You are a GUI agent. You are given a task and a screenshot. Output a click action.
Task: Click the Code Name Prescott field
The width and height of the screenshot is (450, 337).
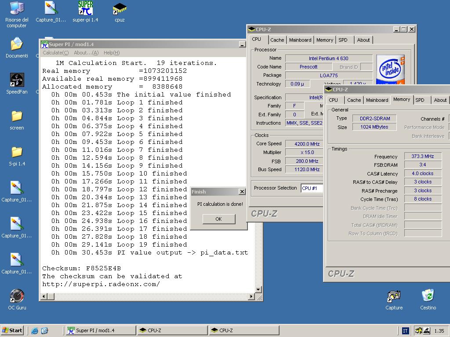click(308, 67)
